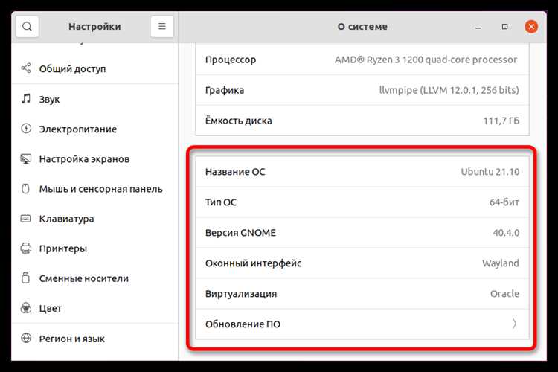Open the search button in Settings header
The image size is (558, 372).
coord(27,26)
